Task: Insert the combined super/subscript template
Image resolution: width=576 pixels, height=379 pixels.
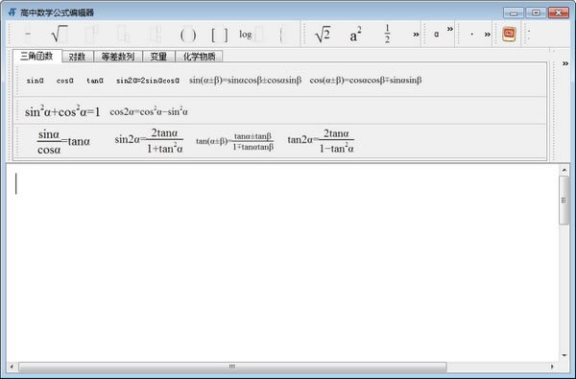Action: click(155, 35)
